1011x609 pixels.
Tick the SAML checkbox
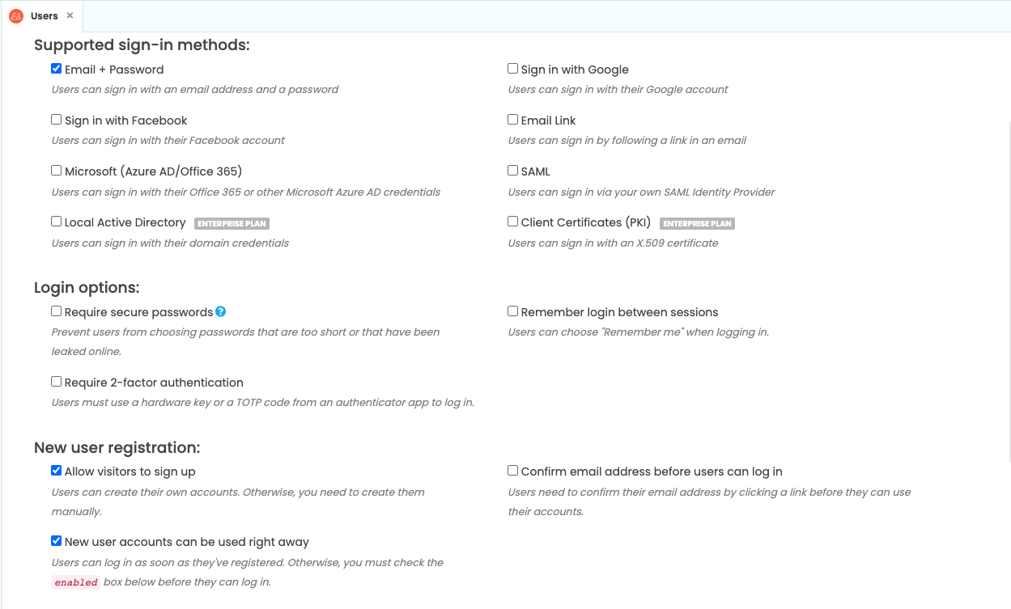coord(513,171)
